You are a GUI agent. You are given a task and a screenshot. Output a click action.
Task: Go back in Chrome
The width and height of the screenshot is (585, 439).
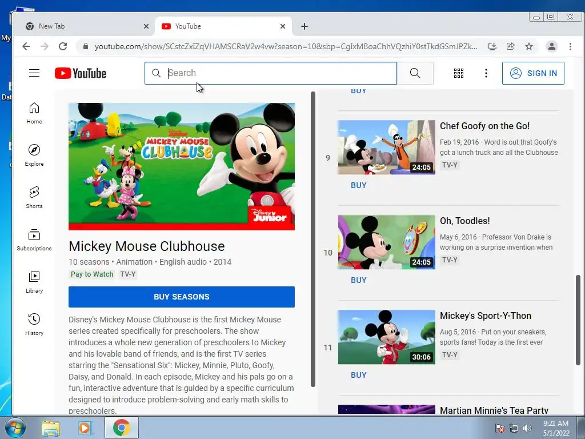coord(26,46)
